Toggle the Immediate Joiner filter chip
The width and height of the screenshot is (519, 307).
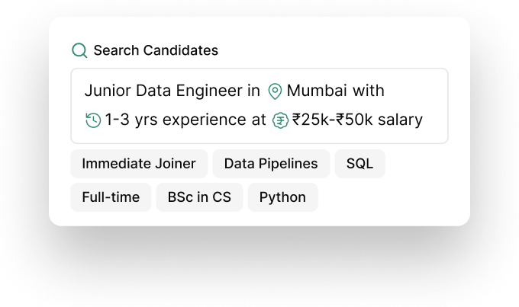pyautogui.click(x=139, y=164)
